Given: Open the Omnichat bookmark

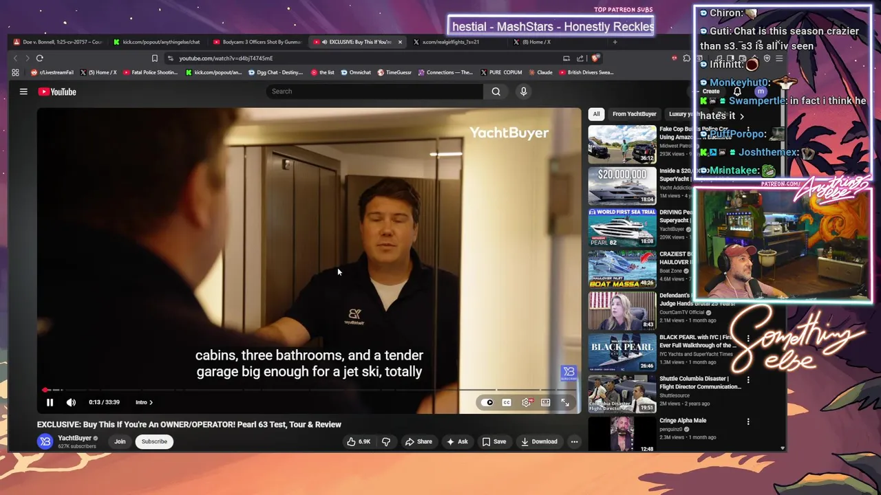Looking at the screenshot, I should (356, 72).
